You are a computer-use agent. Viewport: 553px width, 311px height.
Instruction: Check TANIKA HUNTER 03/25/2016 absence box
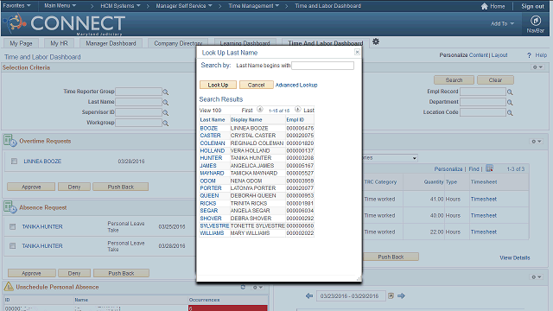(x=13, y=226)
